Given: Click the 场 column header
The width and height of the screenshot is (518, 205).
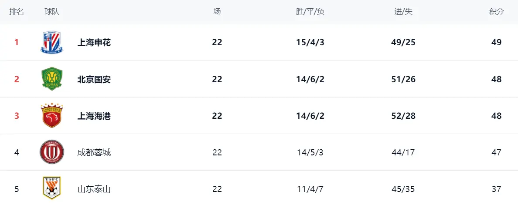Looking at the screenshot, I should tap(217, 12).
